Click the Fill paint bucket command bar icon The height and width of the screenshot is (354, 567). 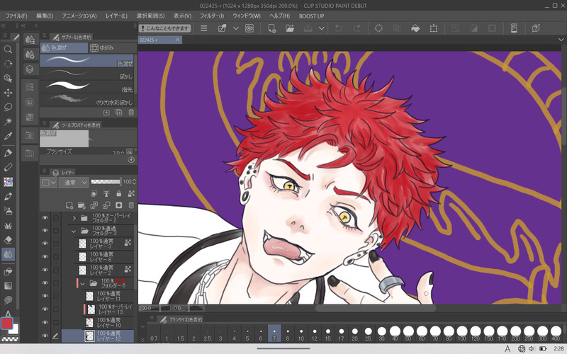click(415, 28)
